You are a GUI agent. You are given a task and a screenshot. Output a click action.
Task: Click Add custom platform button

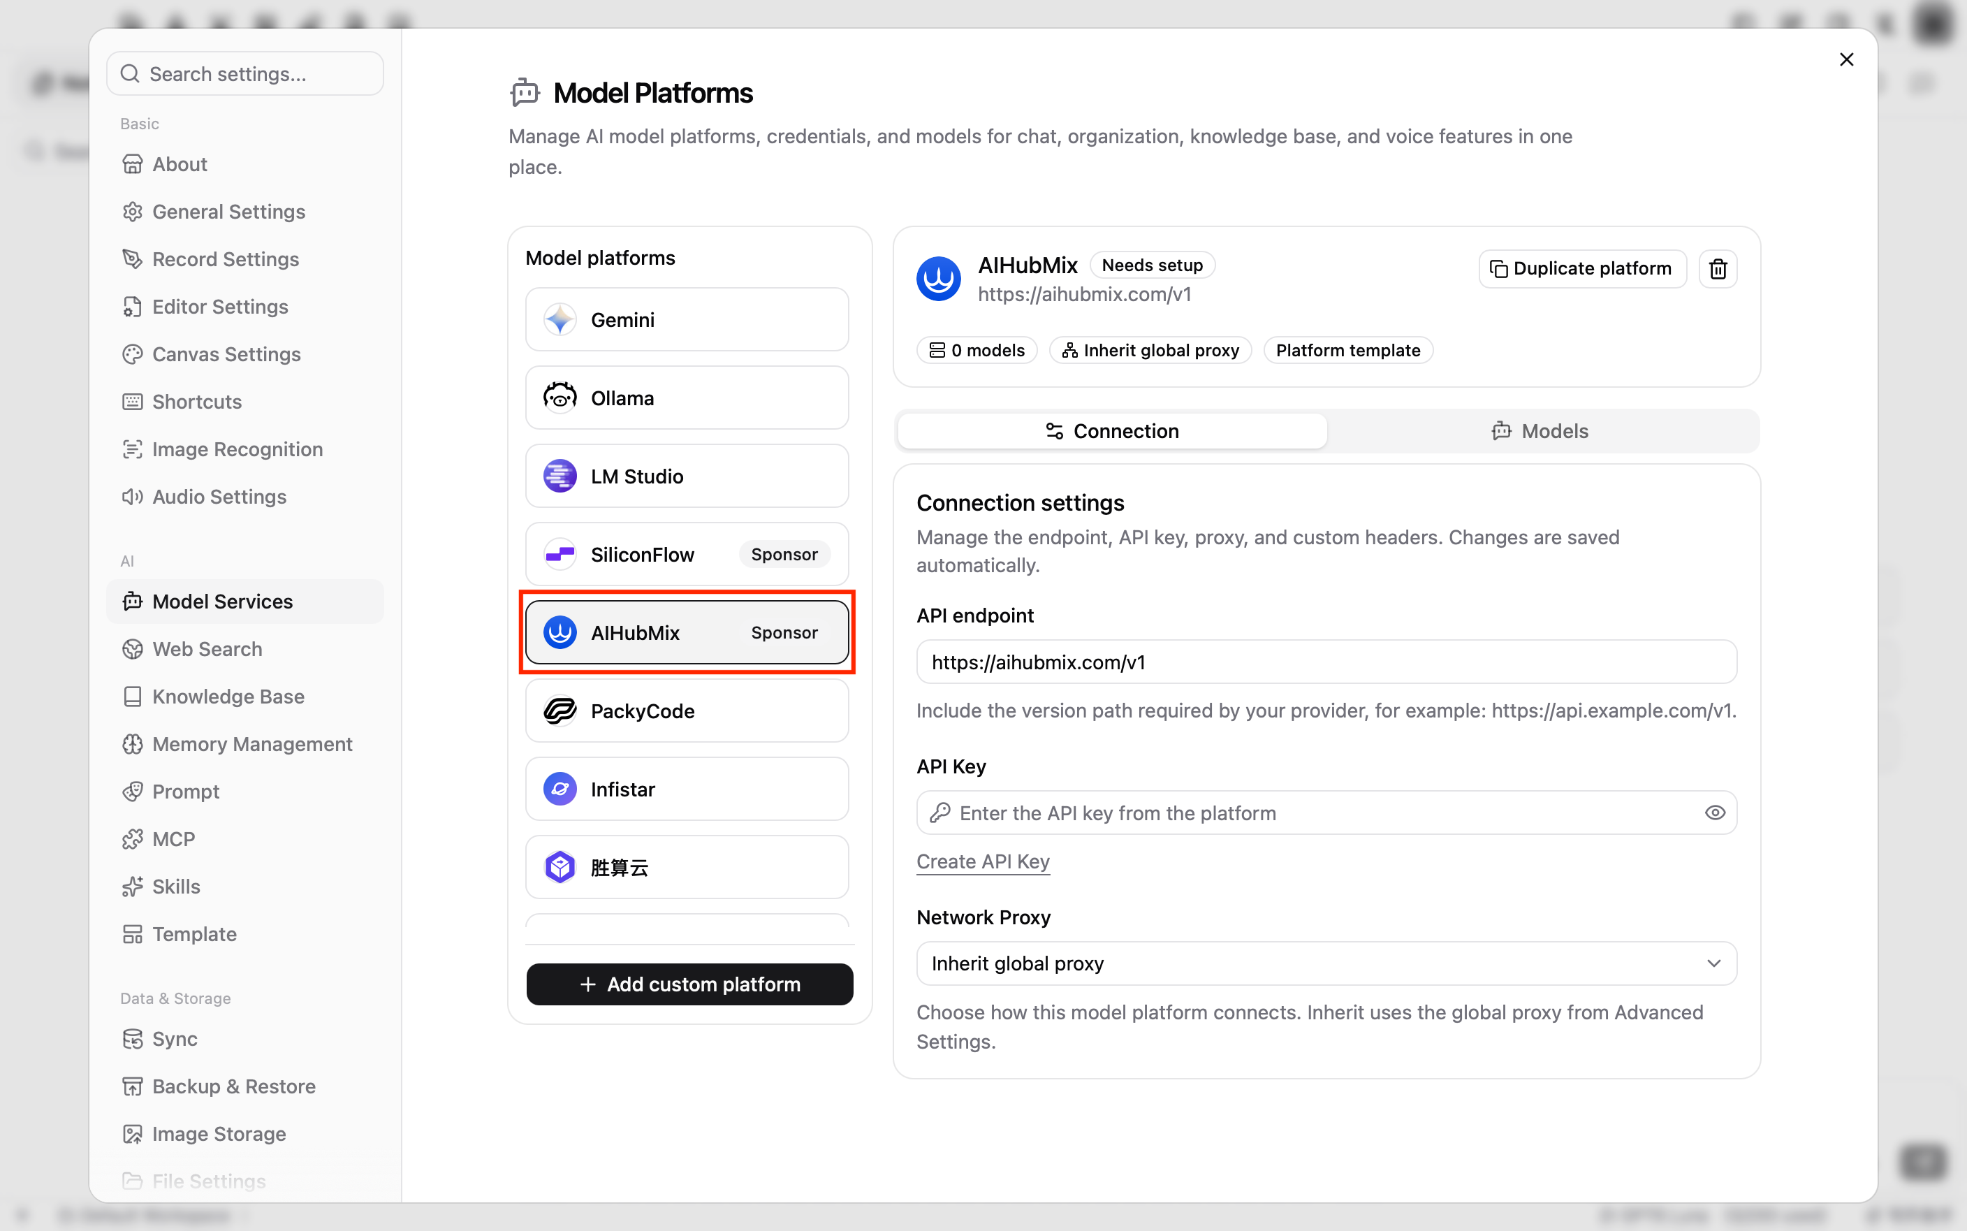tap(689, 984)
